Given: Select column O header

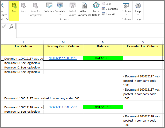Looking at the screenshot, I should point(143,42).
